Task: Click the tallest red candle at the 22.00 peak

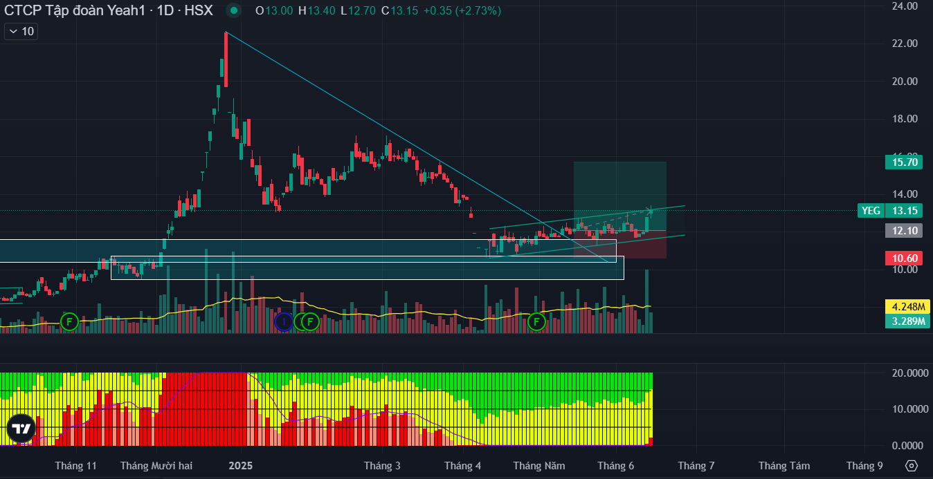Action: tap(226, 59)
